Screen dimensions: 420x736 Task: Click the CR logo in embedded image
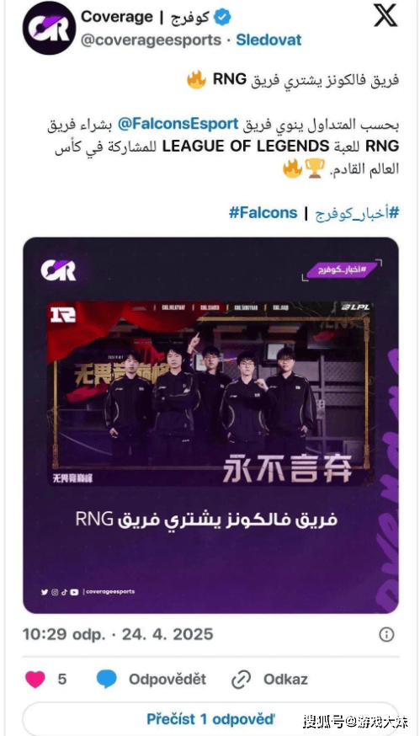click(x=58, y=270)
